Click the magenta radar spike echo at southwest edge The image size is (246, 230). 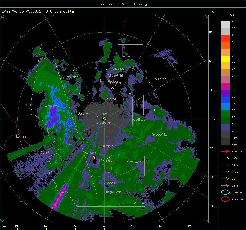pos(60,197)
